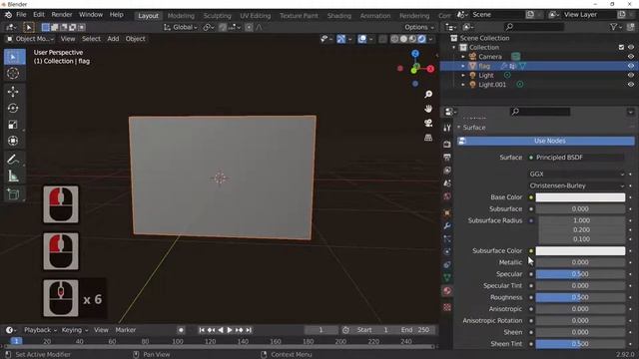Click the blue Z axis gizmo
The height and width of the screenshot is (359, 639).
point(415,54)
